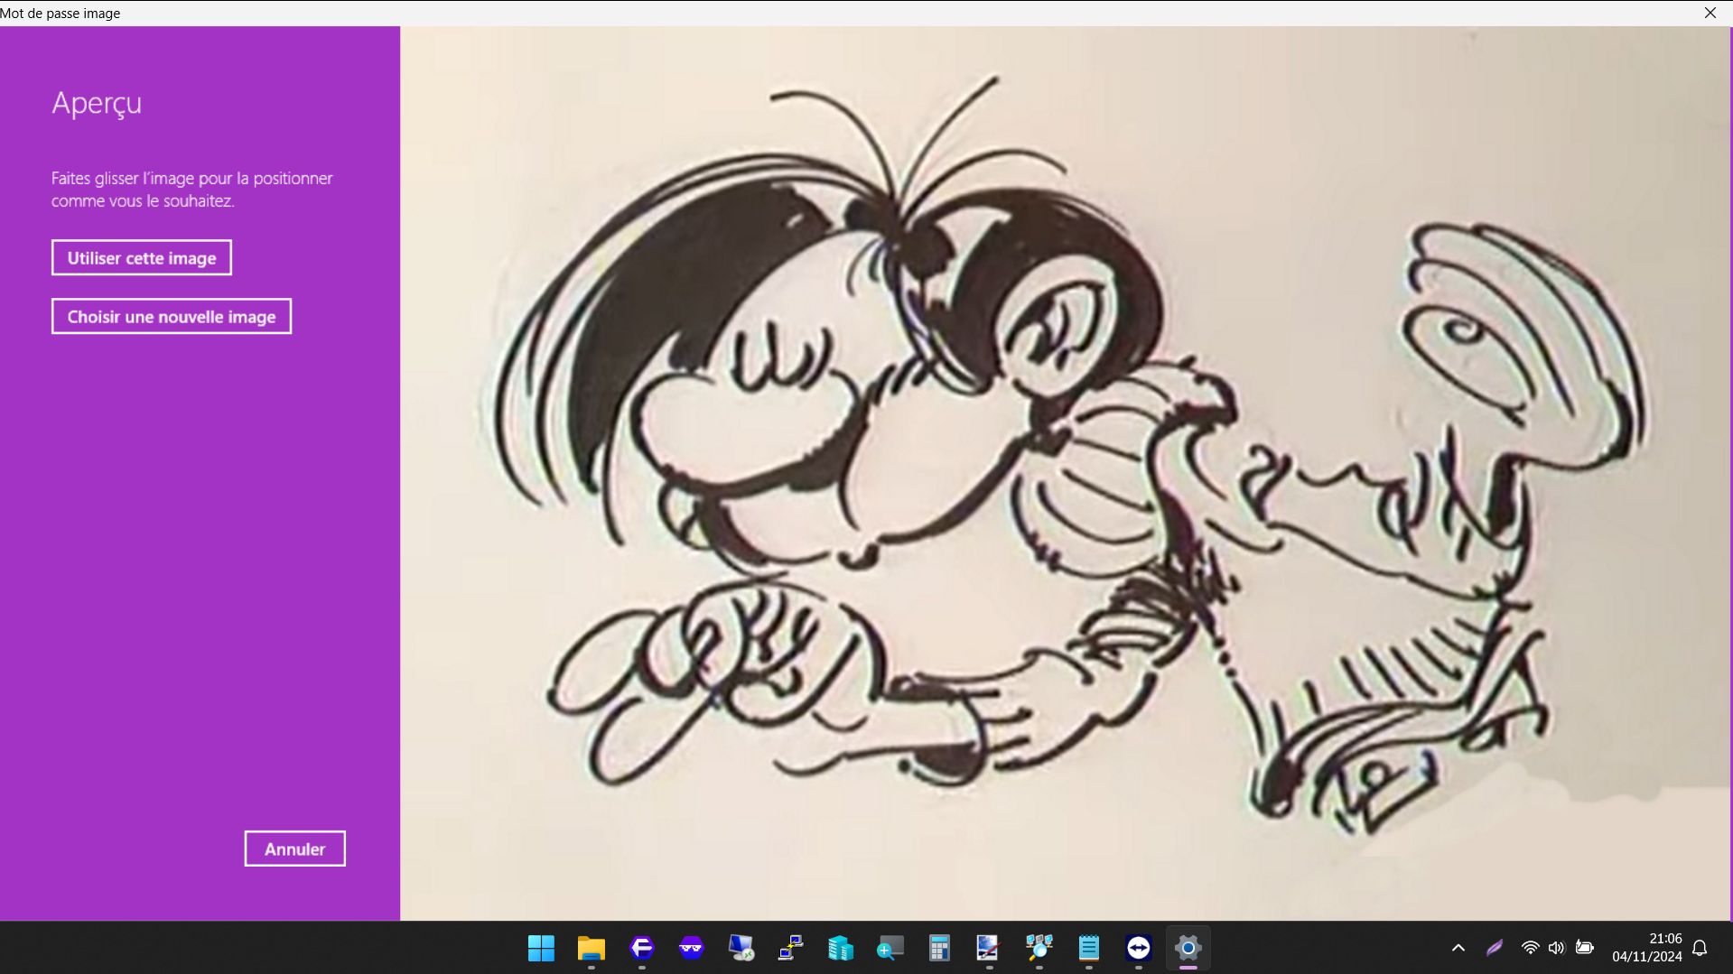The height and width of the screenshot is (974, 1733).
Task: Click the battery charging tray icon
Action: 1585,948
